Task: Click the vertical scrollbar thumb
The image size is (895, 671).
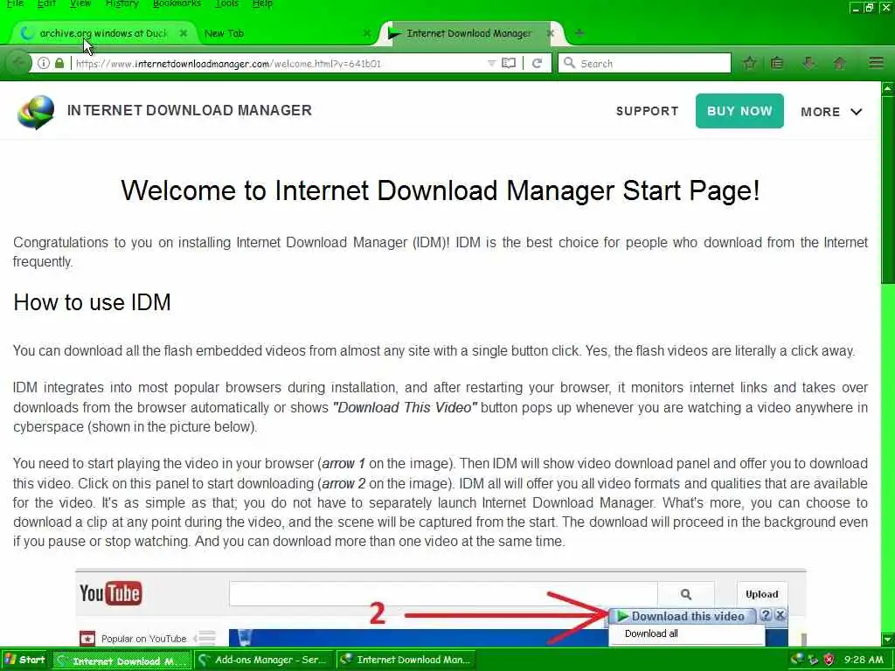Action: click(888, 190)
